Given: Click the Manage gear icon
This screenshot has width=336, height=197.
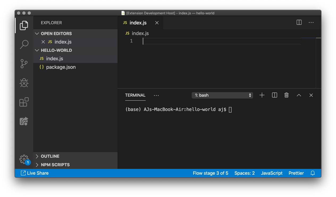Looking at the screenshot, I should (24, 159).
